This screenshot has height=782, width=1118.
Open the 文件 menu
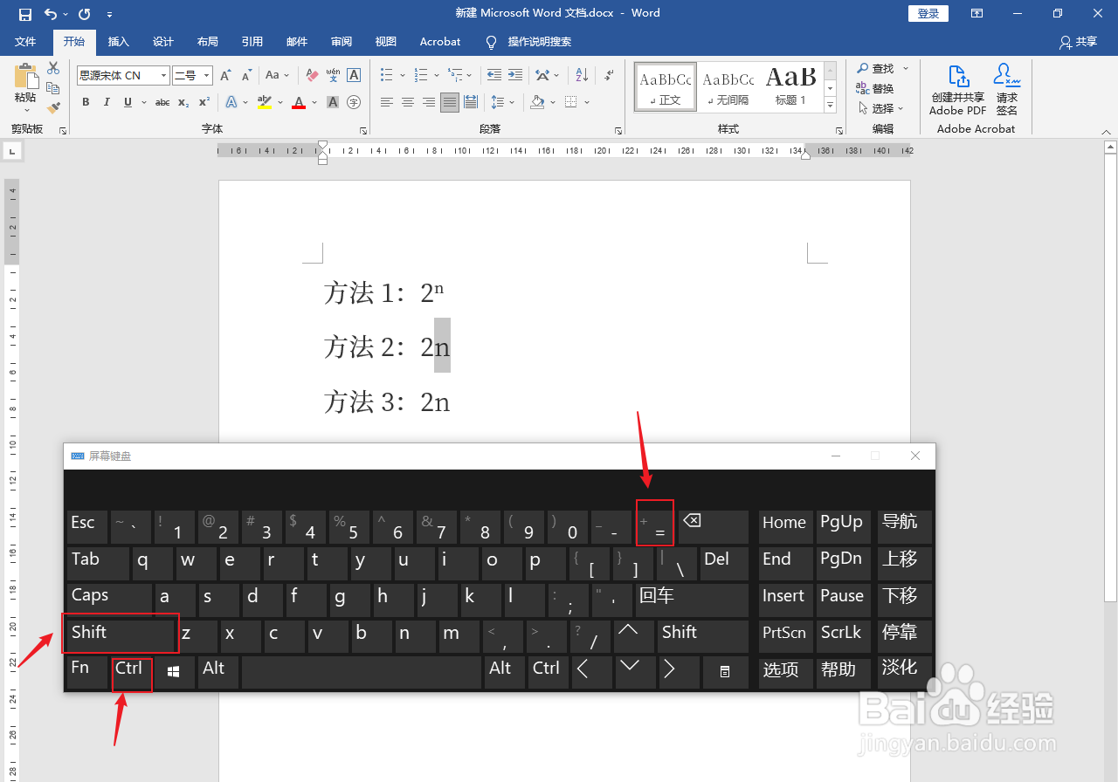click(x=25, y=42)
